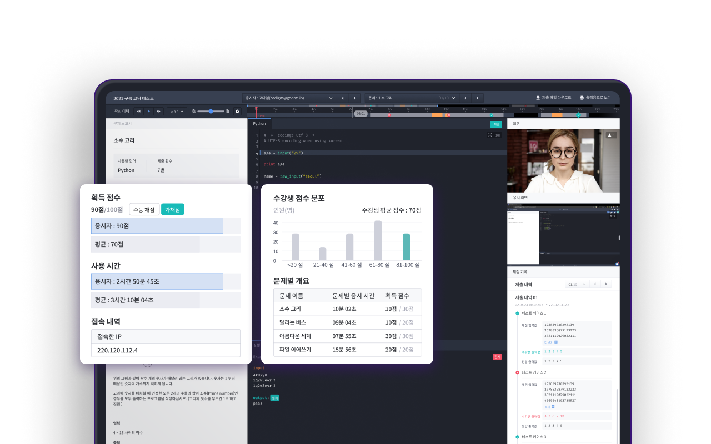Play the writing history
The image size is (711, 444).
point(148,112)
